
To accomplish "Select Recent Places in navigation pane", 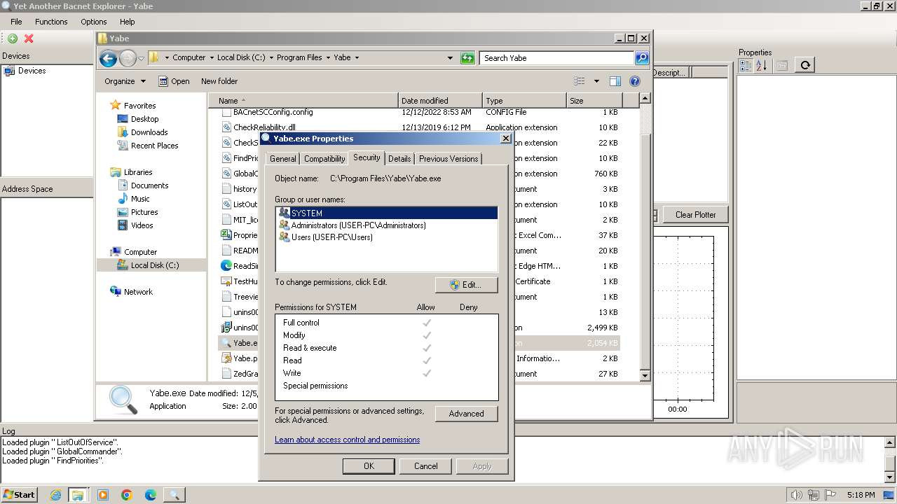I will (154, 146).
